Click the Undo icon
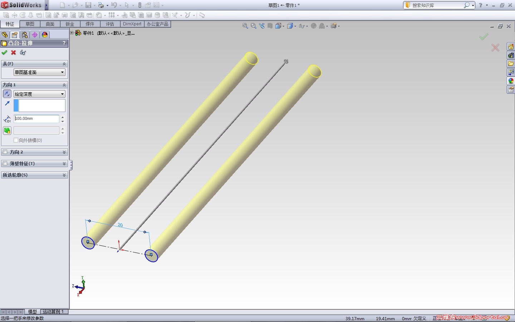The height and width of the screenshot is (322, 515). (114, 5)
